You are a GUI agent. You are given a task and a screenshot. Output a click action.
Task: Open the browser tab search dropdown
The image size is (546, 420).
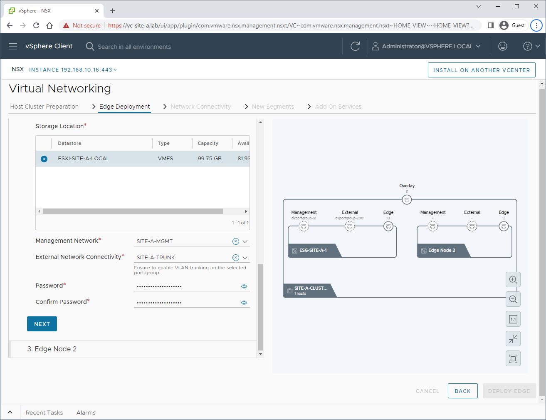[x=479, y=6]
